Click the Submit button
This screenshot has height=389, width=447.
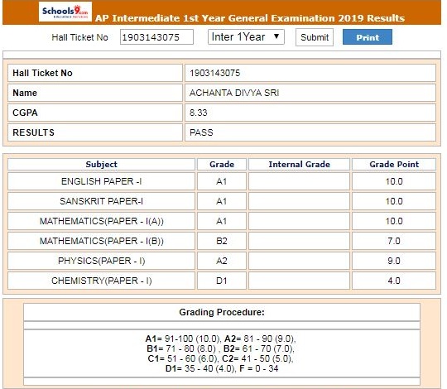pos(315,37)
